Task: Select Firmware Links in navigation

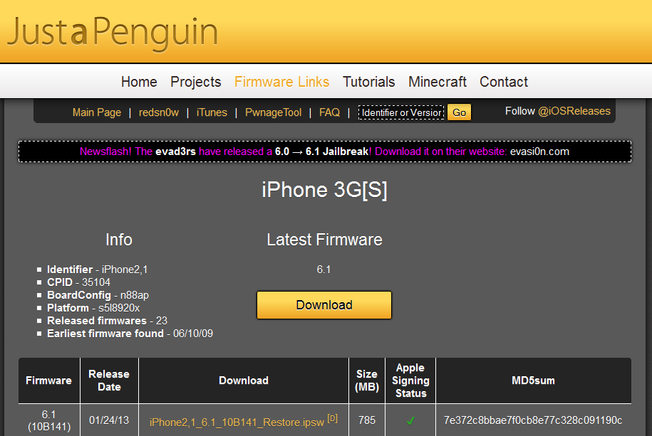Action: 281,82
